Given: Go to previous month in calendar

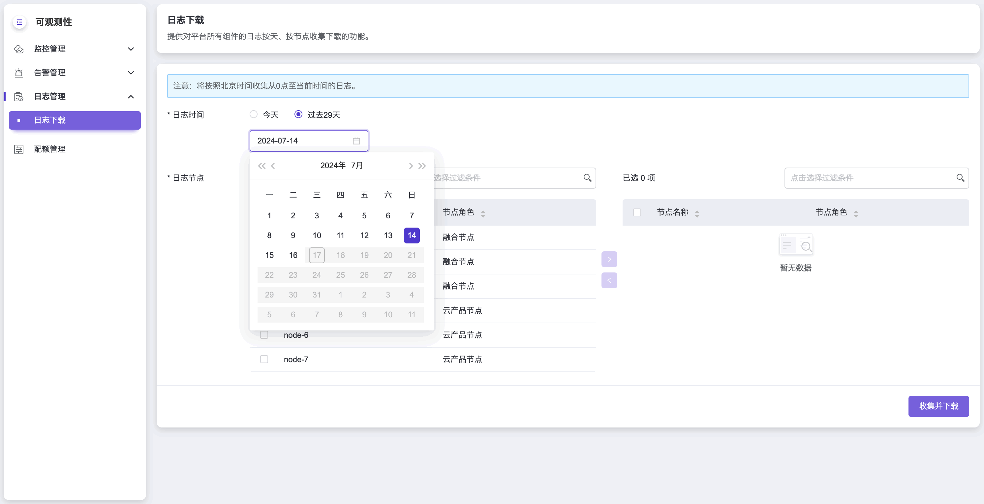Looking at the screenshot, I should click(273, 166).
